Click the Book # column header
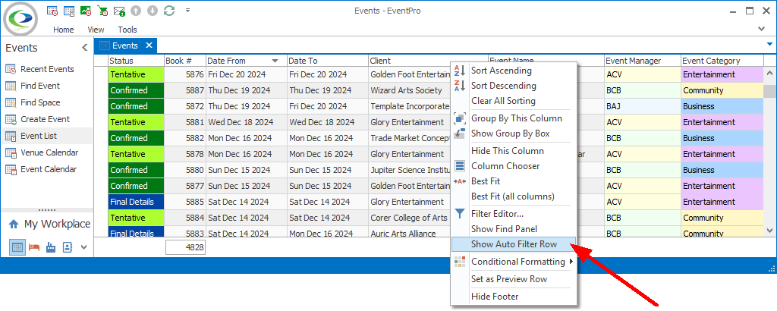Screen dimensions: 777x311 click(185, 61)
